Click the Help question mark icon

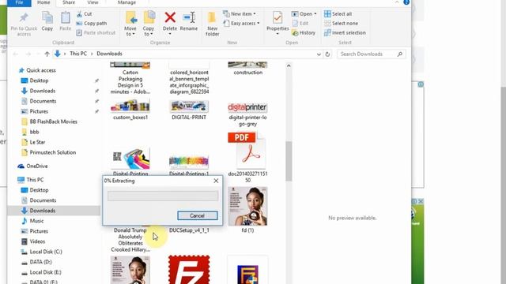point(406,2)
